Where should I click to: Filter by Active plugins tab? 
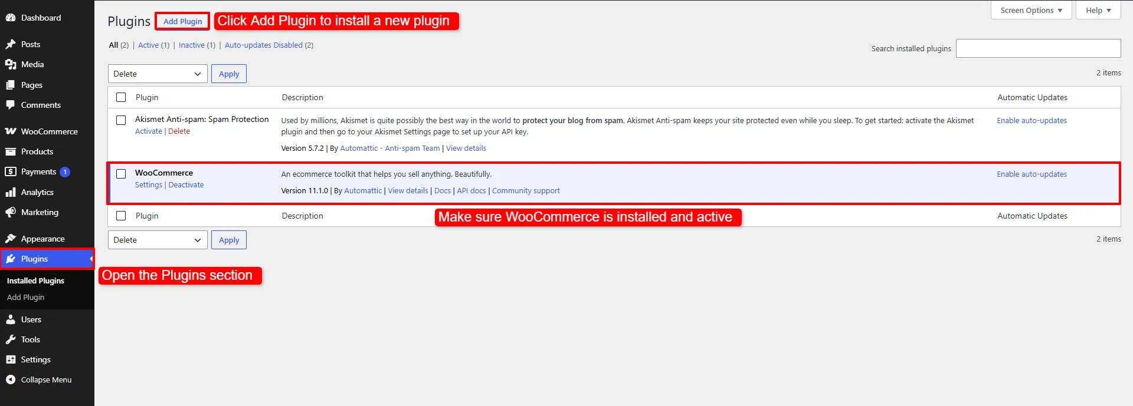coord(148,45)
